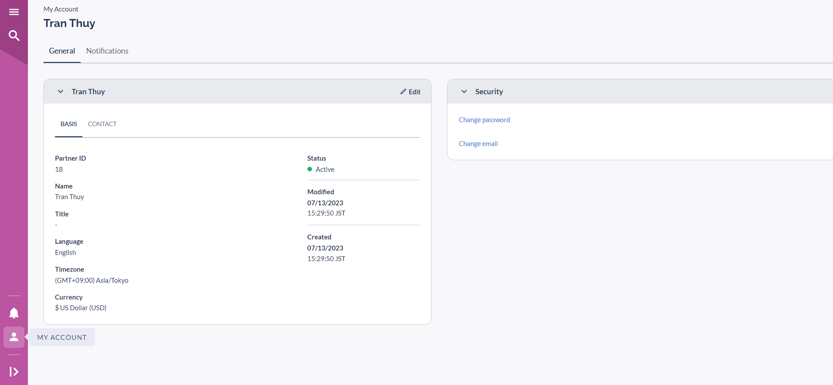Open the CONTACT sub-tab
The width and height of the screenshot is (833, 385).
point(102,124)
